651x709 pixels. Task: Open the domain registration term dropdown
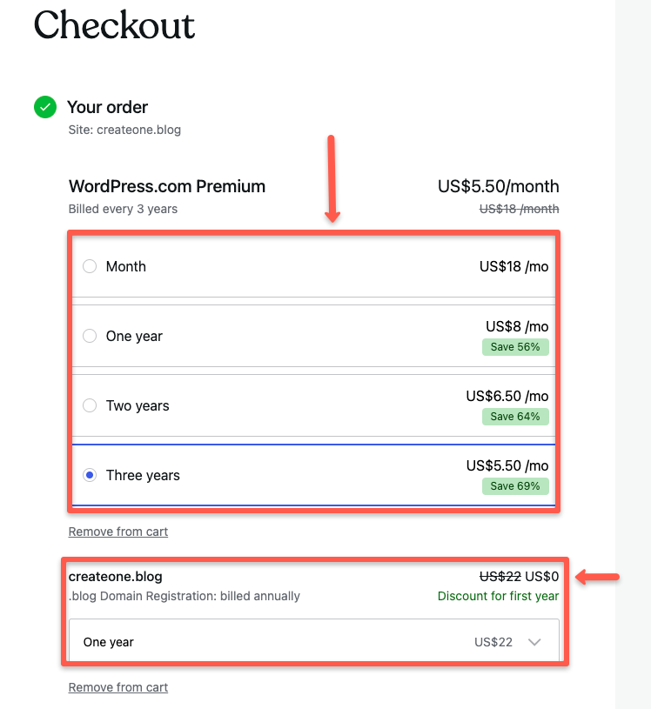pyautogui.click(x=313, y=641)
